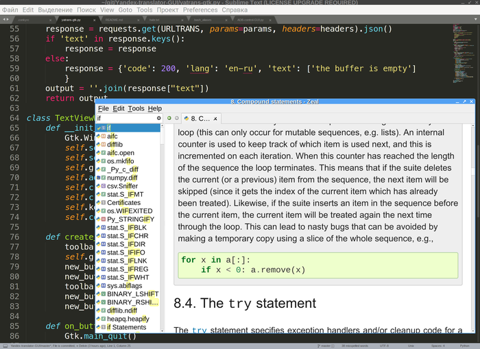Follow the 'try' link in the documentation
The width and height of the screenshot is (480, 349).
198,330
